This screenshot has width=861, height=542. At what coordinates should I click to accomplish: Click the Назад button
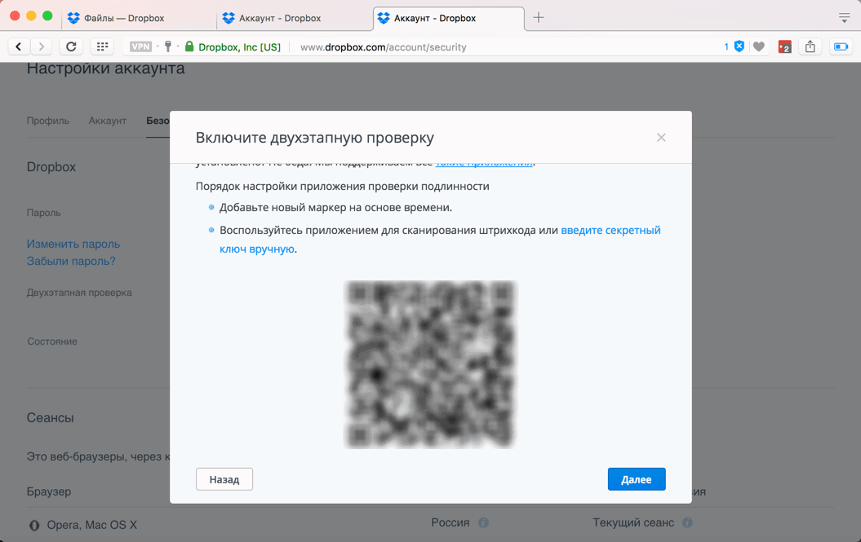[x=224, y=479]
